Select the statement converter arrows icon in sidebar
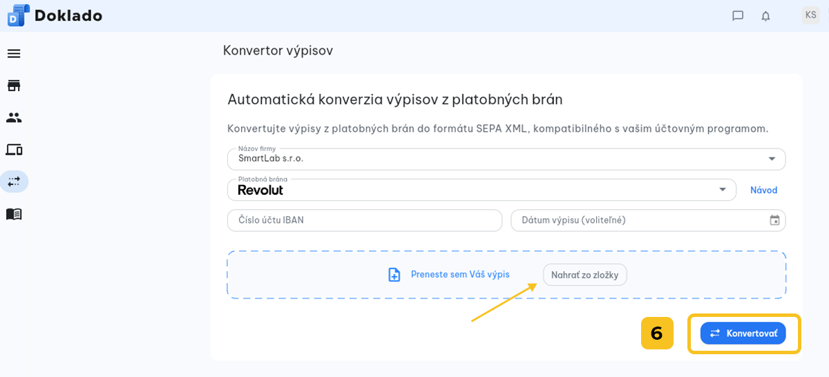 click(x=14, y=182)
